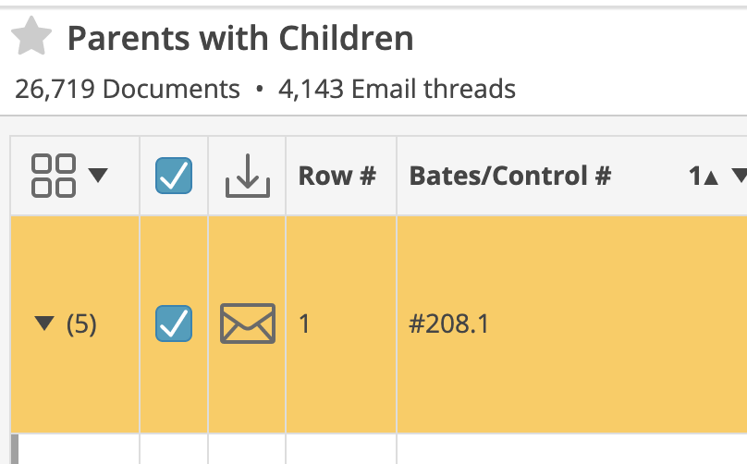This screenshot has width=747, height=464.
Task: Click the (5) family count label
Action: [x=81, y=324]
